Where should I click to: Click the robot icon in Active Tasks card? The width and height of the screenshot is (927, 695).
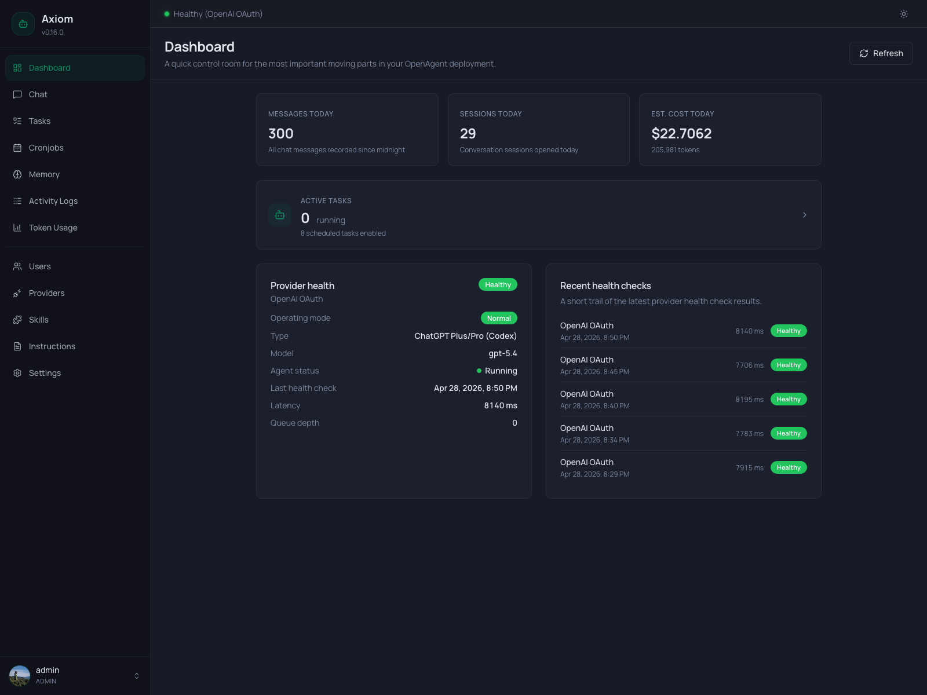(280, 215)
